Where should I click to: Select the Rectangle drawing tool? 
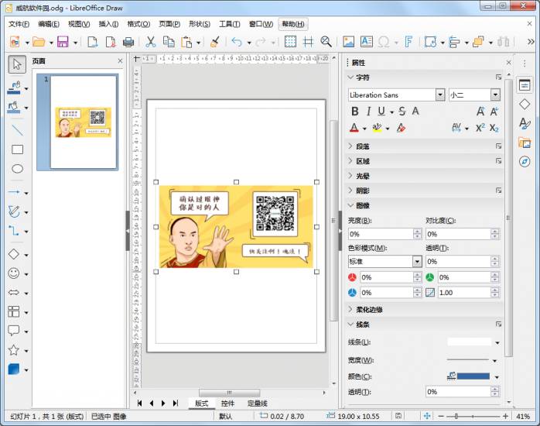(x=17, y=149)
